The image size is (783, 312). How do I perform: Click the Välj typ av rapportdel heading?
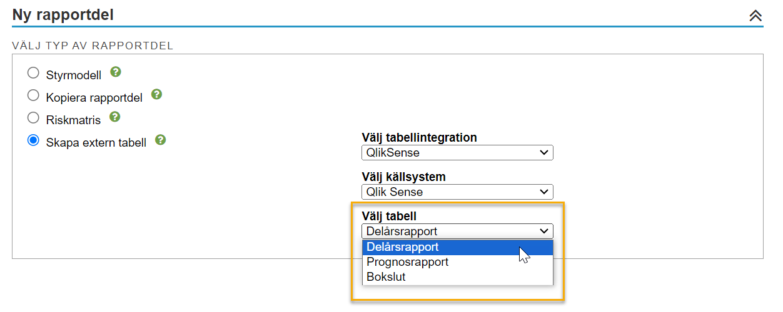tap(93, 46)
